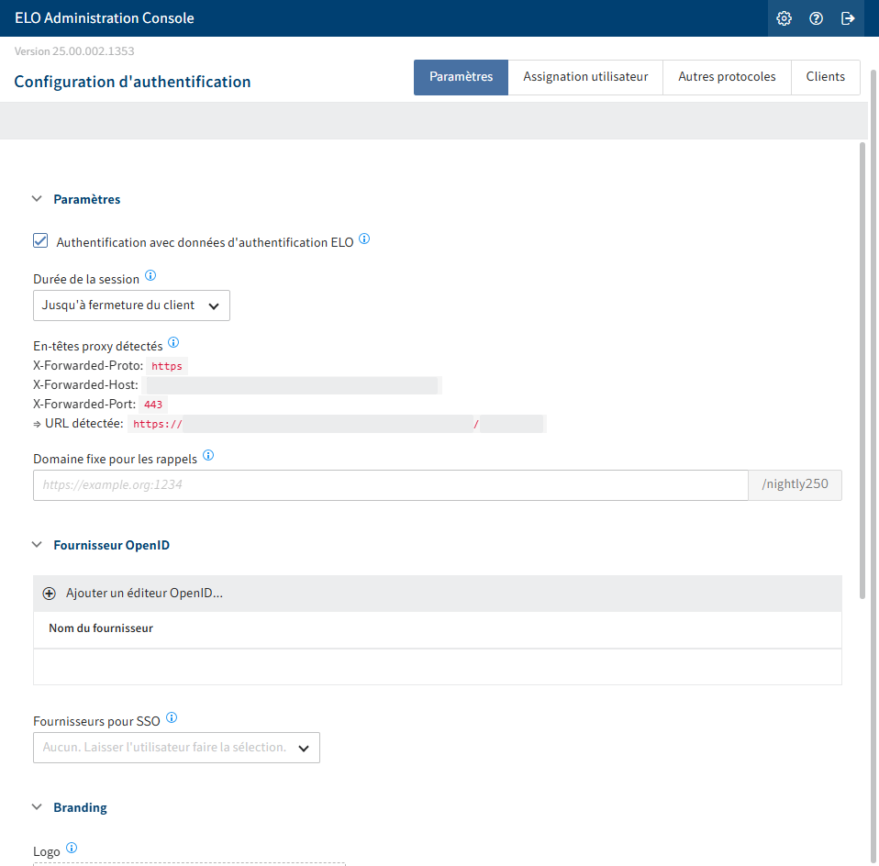The height and width of the screenshot is (866, 879).
Task: Toggle Authentification avec données d'authentification ELO checkbox
Action: point(40,241)
